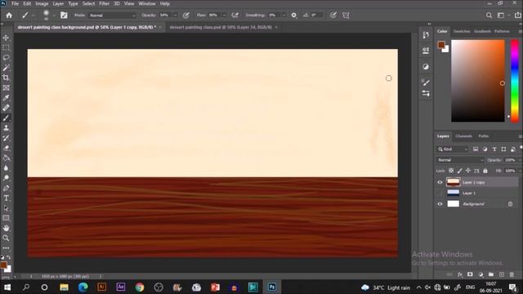
Task: Select the Crop tool
Action: 6,78
